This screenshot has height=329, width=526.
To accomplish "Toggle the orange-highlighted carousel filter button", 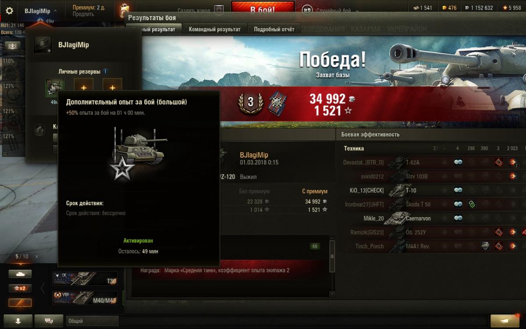I will [20, 303].
